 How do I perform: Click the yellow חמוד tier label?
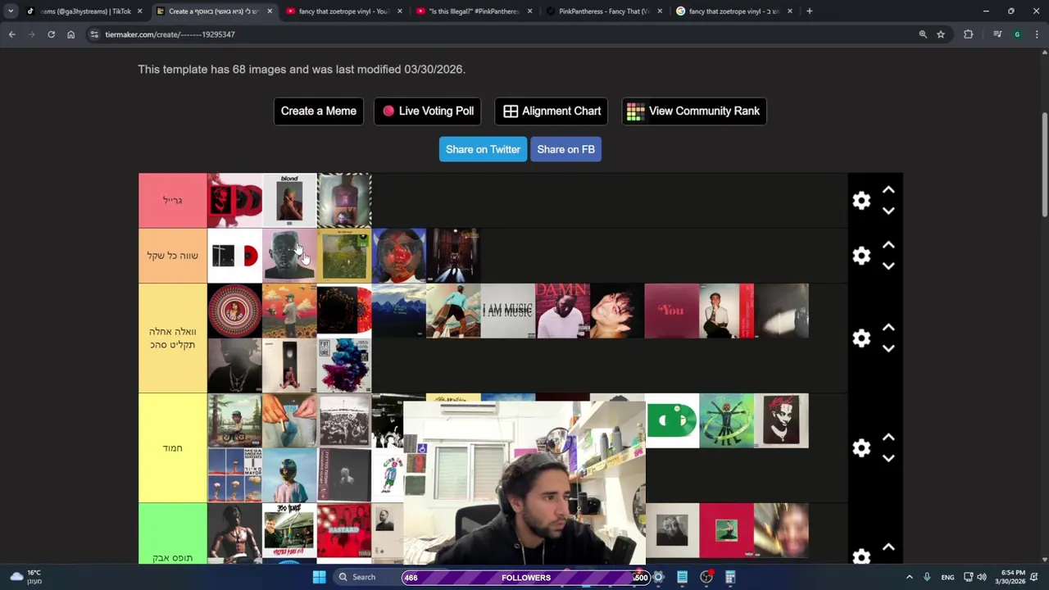pos(173,448)
